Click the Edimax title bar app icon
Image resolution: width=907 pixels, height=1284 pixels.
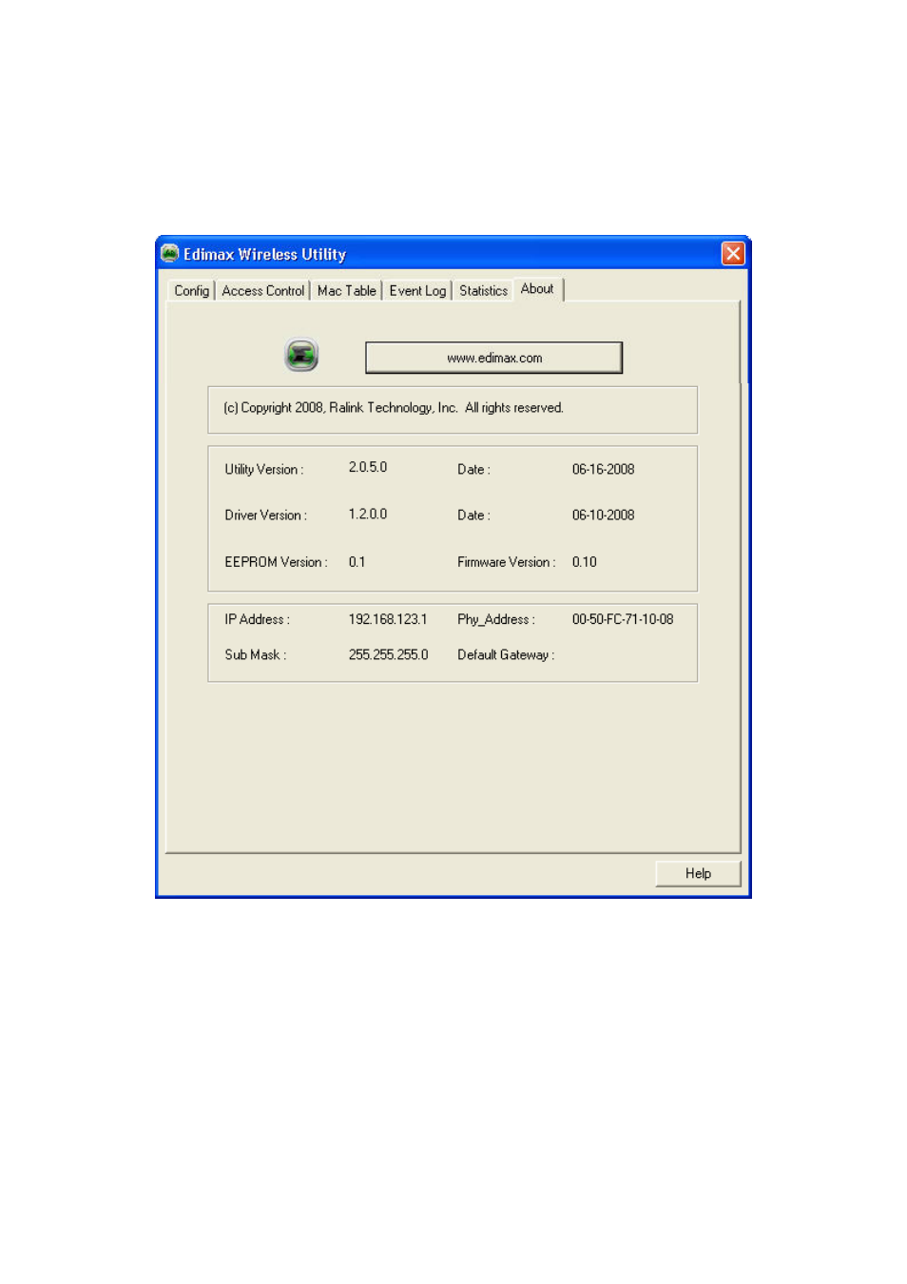[170, 253]
